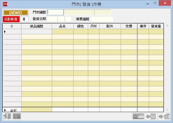Click the 配件 column header
This screenshot has height=123, width=173.
[x=110, y=26]
